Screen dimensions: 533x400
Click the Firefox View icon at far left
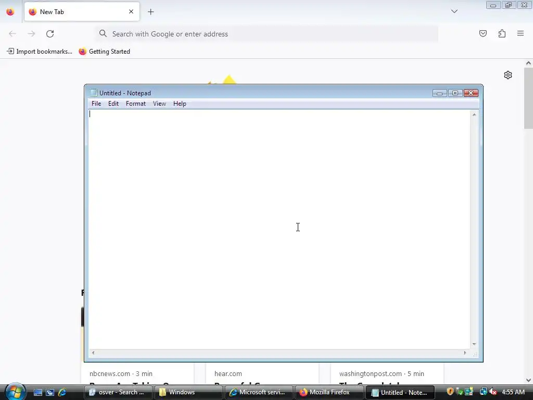[10, 12]
